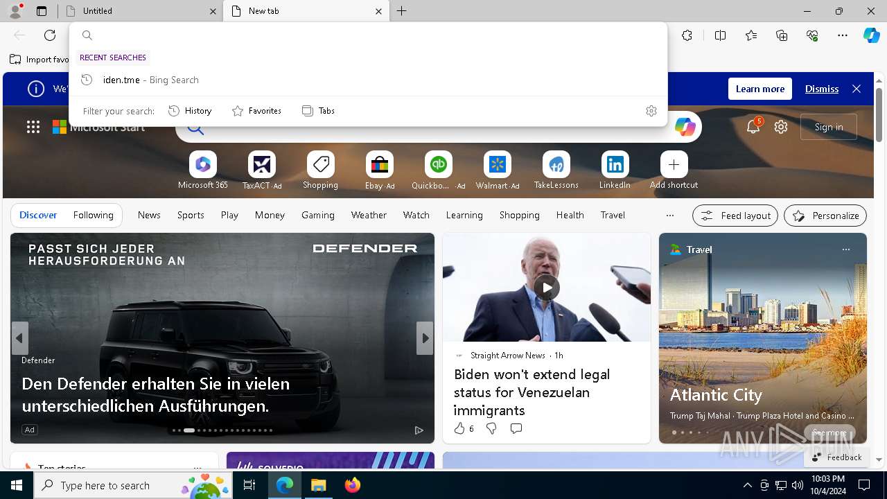The width and height of the screenshot is (887, 499).
Task: Open the Tab actions menu icon
Action: pyautogui.click(x=42, y=11)
